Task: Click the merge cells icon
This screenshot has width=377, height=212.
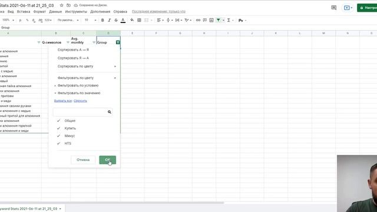Action: 146,20
